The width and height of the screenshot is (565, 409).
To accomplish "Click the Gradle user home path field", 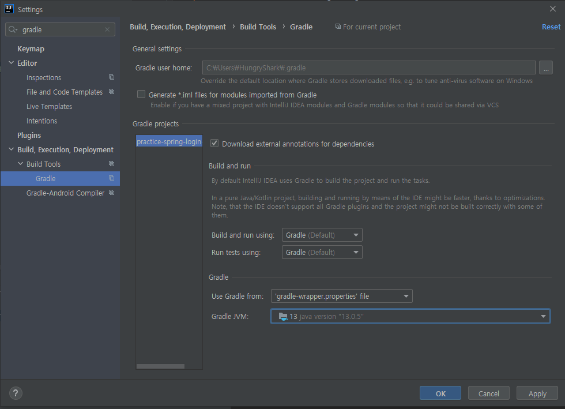I will coord(368,67).
